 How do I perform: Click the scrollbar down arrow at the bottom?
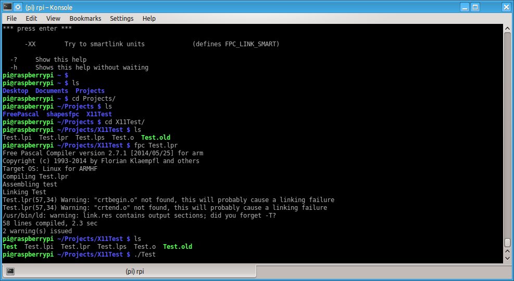tap(507, 257)
